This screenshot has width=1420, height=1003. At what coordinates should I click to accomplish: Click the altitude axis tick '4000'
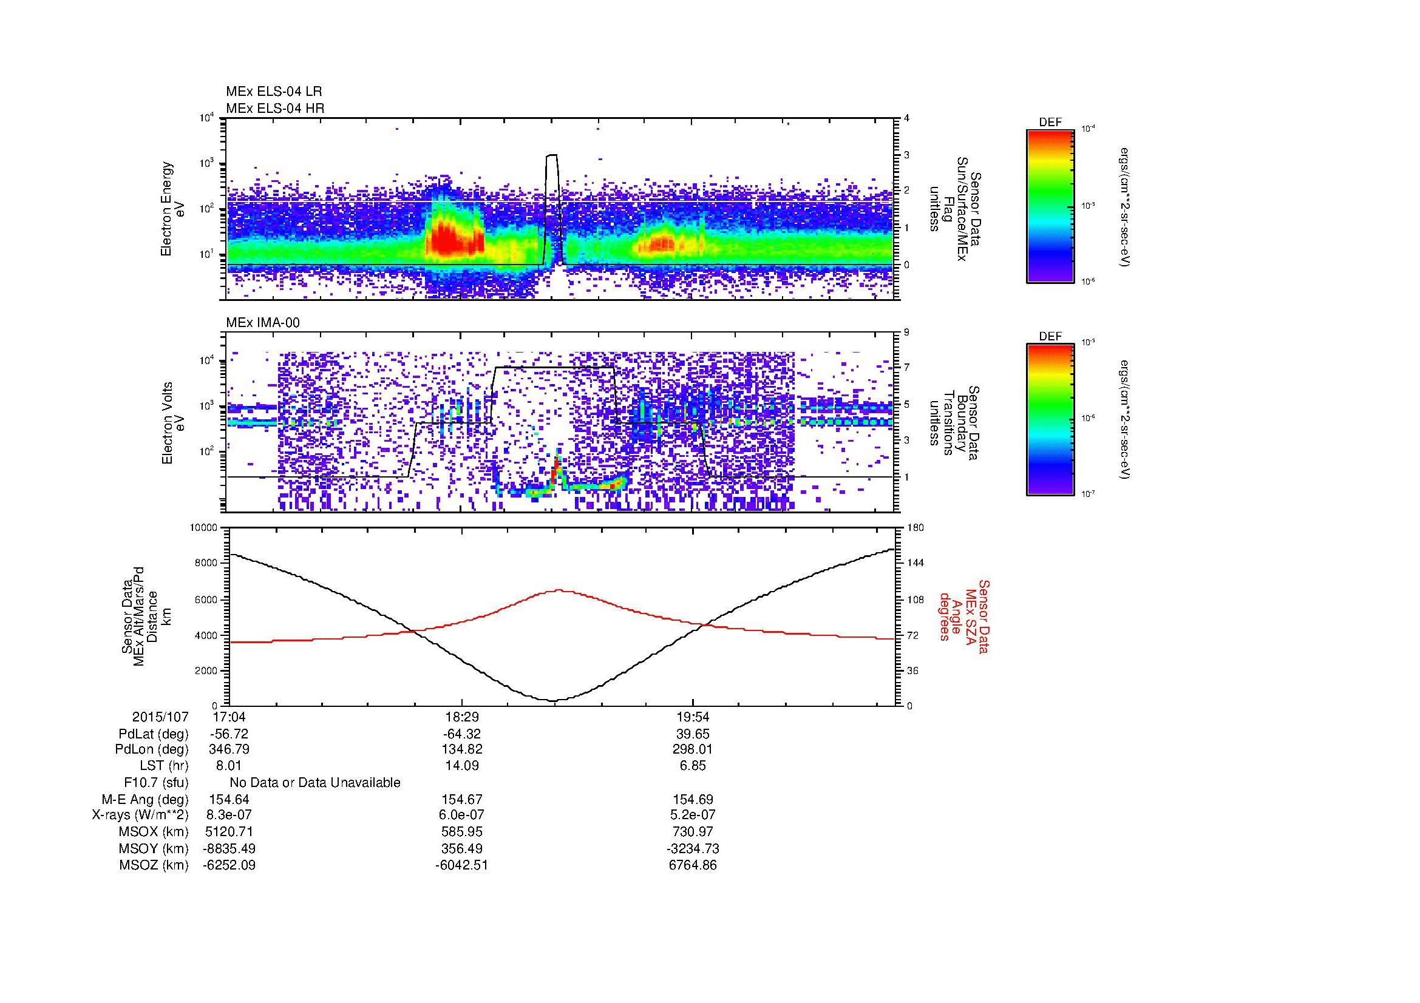point(207,635)
